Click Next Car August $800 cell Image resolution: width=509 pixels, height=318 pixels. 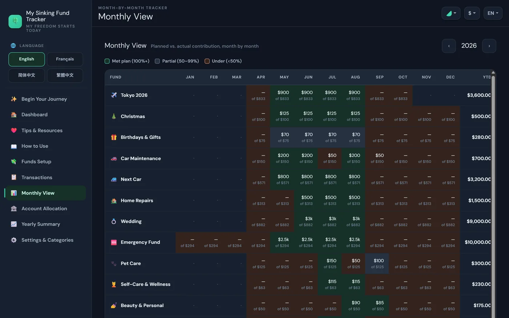click(x=353, y=179)
